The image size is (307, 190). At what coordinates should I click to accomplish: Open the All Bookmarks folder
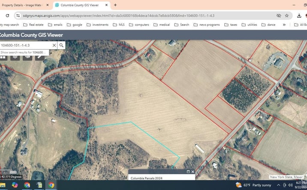[x=300, y=25]
